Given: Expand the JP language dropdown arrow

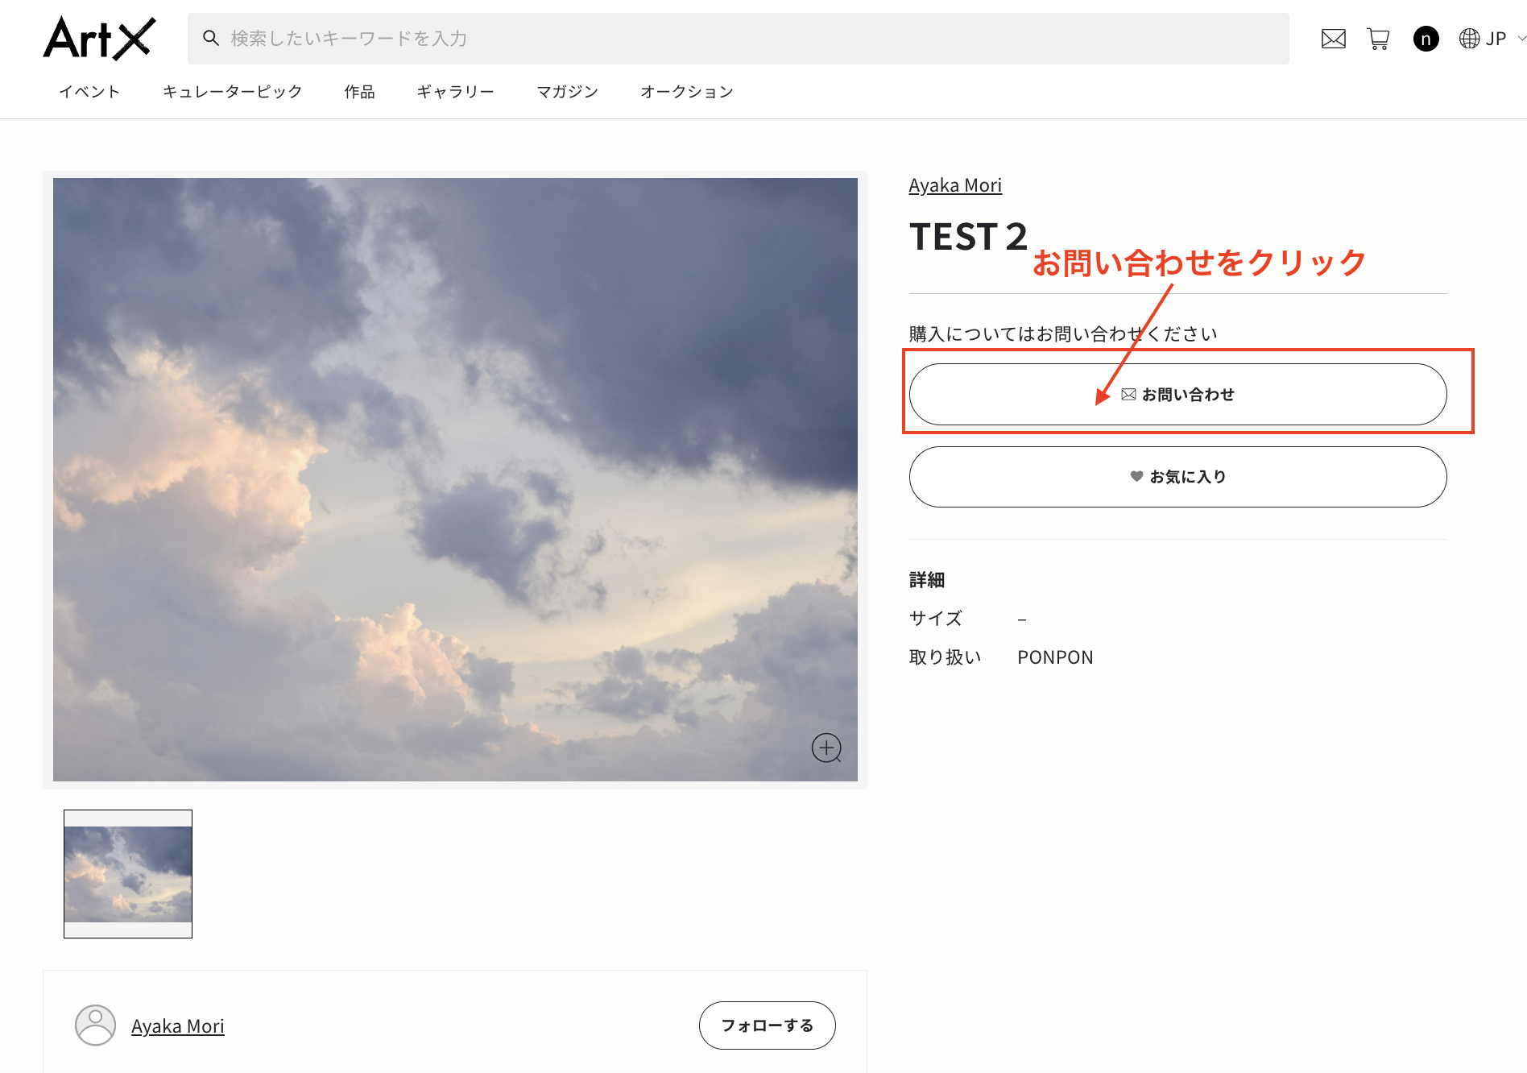Looking at the screenshot, I should (1521, 38).
